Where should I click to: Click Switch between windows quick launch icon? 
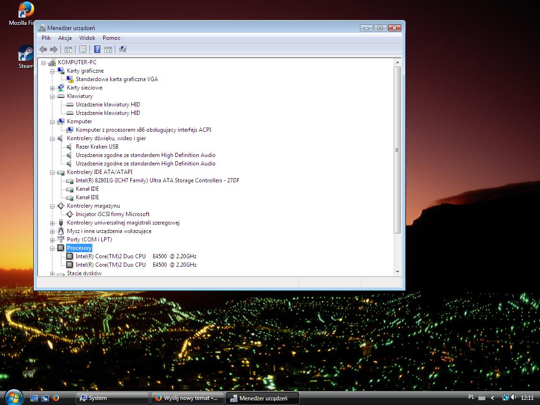coord(45,398)
